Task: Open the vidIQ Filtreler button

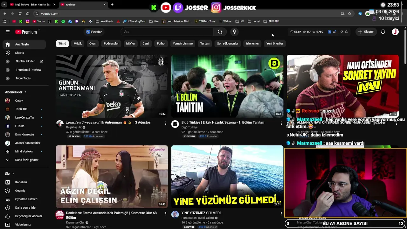Action: pyautogui.click(x=94, y=32)
